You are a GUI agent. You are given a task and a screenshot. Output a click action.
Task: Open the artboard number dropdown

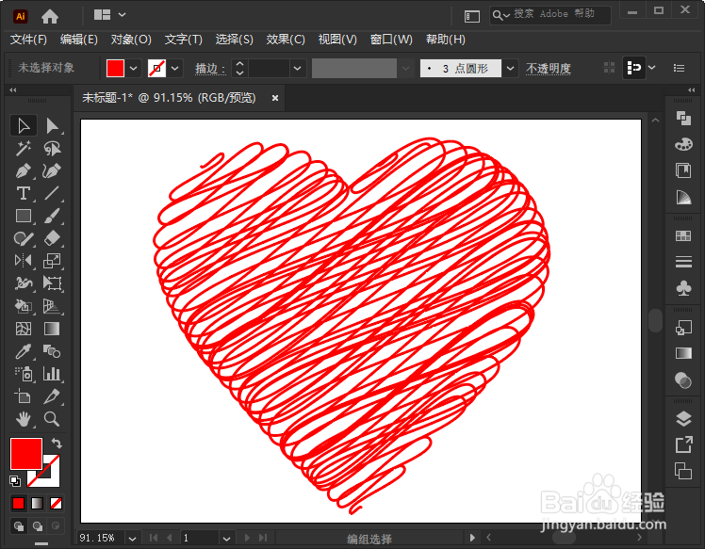(x=226, y=539)
